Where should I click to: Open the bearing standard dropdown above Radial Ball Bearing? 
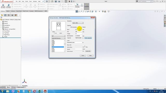click(58, 36)
